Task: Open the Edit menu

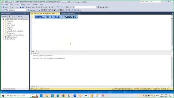Action: (7, 5)
